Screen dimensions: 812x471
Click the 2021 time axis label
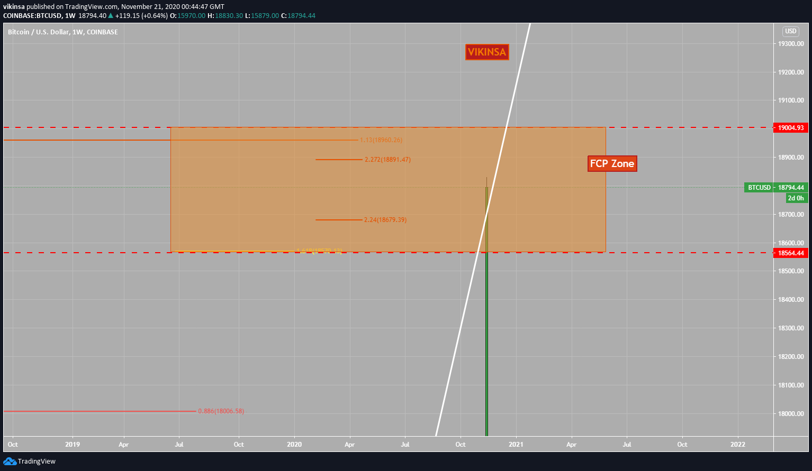pos(516,444)
